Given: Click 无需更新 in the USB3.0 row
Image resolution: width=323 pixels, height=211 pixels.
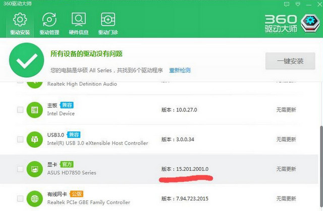Looking at the screenshot, I should [x=286, y=140].
